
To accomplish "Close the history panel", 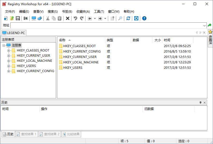I will point(204,103).
